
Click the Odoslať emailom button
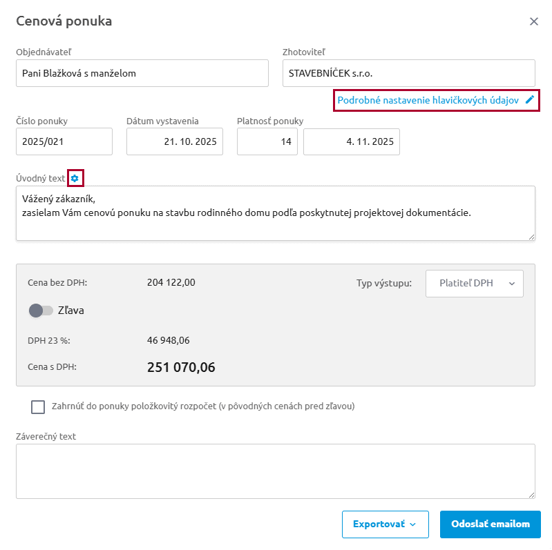[x=490, y=524]
